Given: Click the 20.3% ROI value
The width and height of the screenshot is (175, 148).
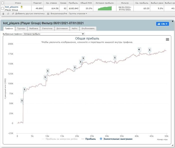Looking at the screenshot, I should click(89, 8).
